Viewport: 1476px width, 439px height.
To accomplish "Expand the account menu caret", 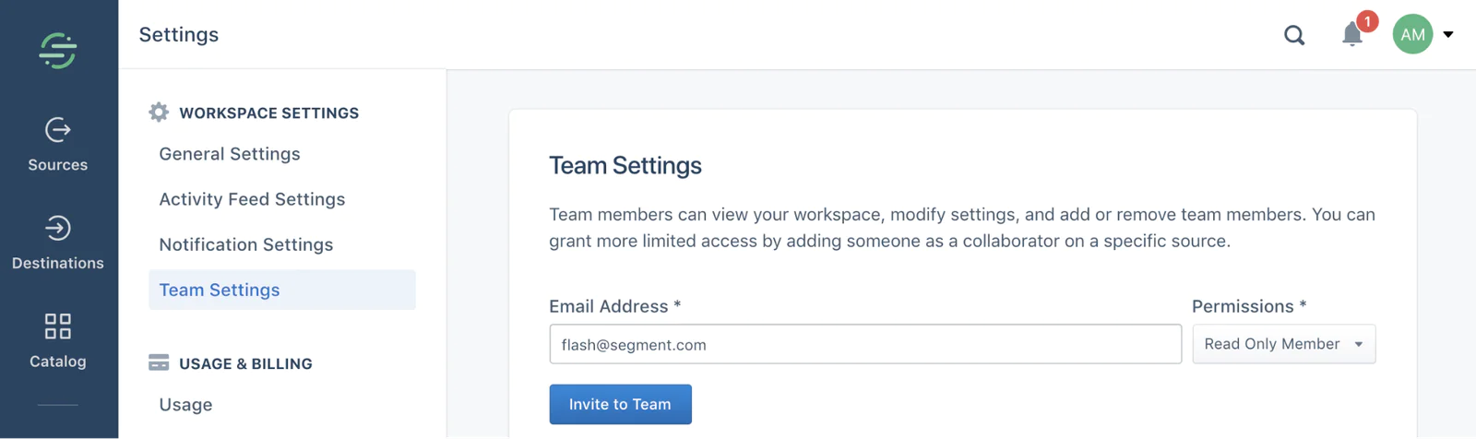I will pyautogui.click(x=1448, y=35).
